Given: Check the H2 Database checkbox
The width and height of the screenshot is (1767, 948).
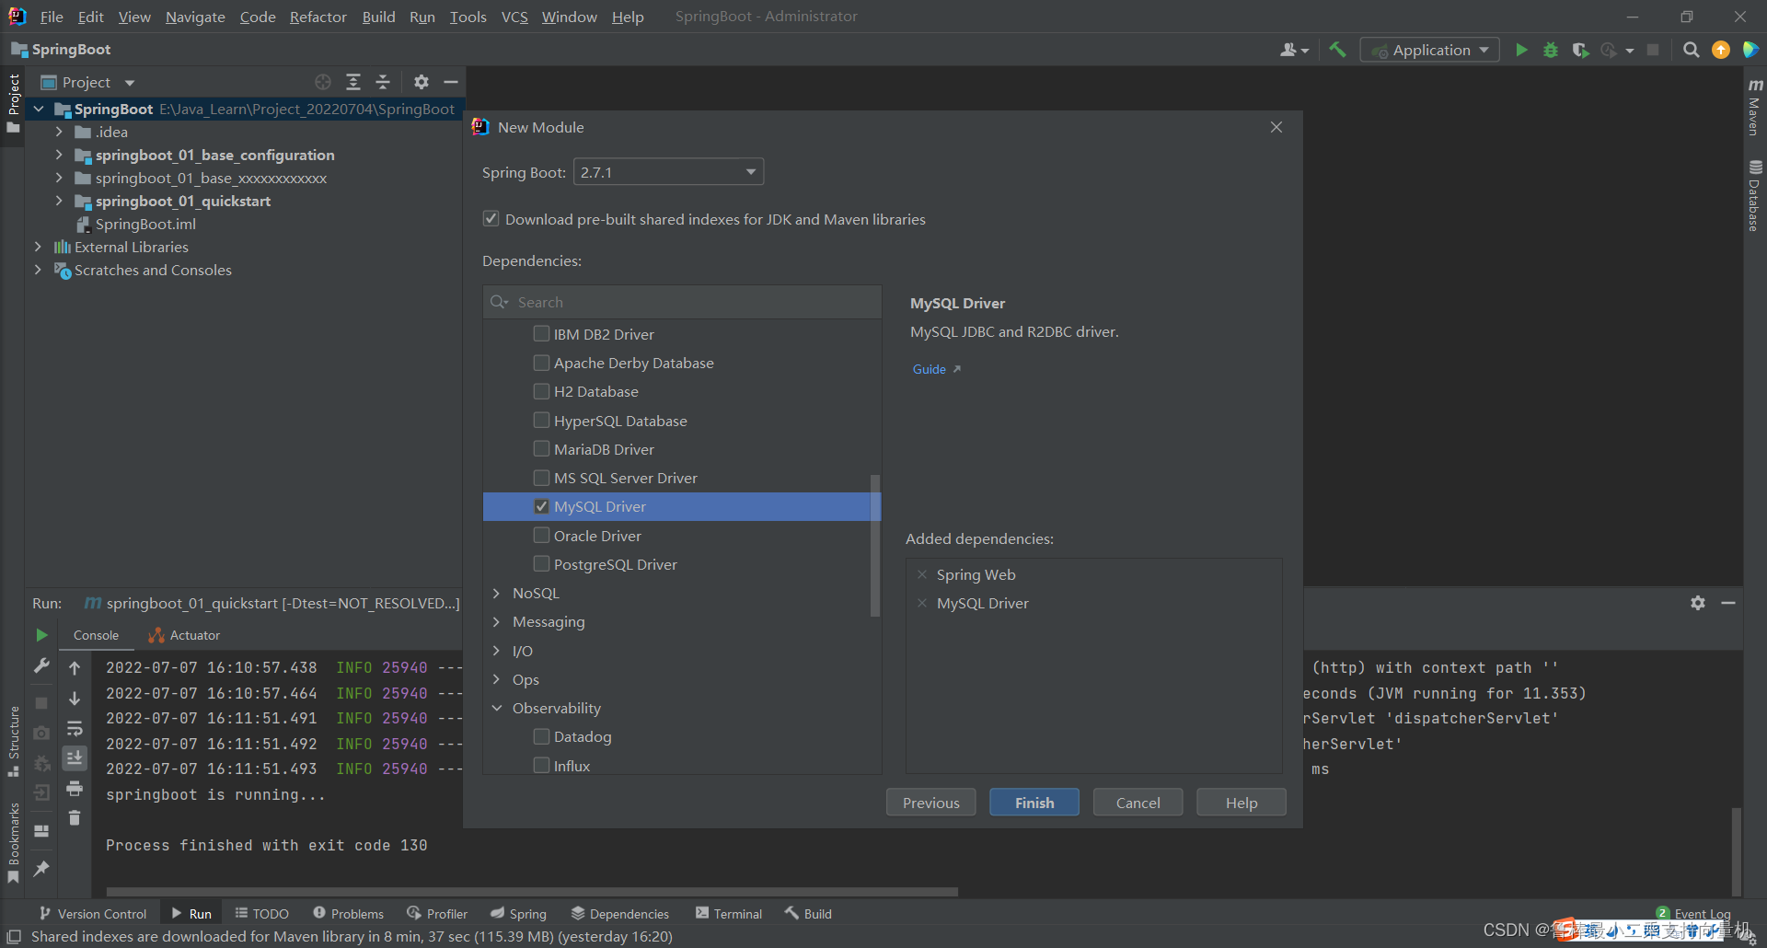Looking at the screenshot, I should tap(541, 391).
